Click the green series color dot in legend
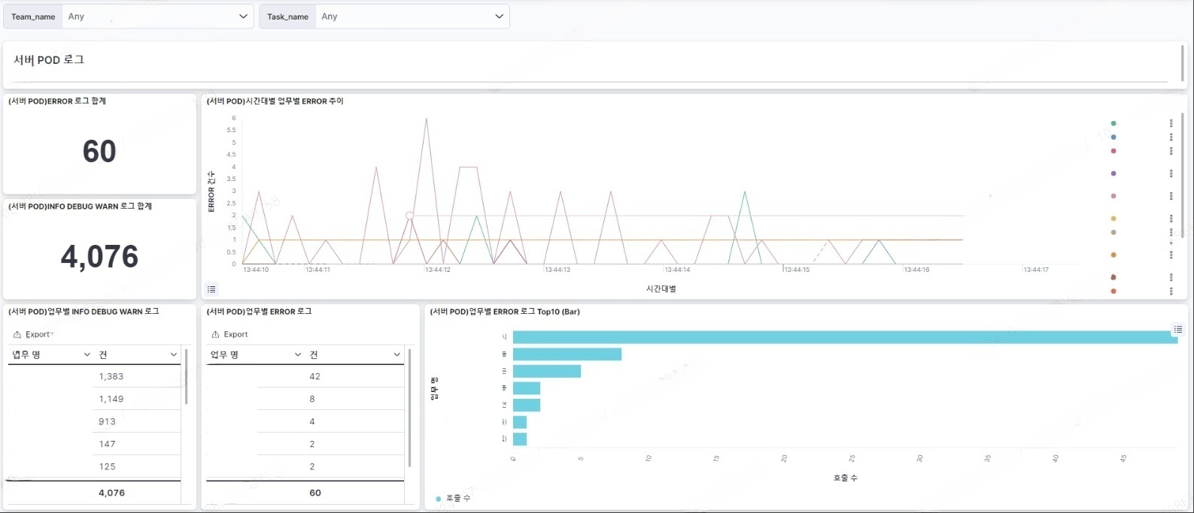1194x513 pixels. pos(1113,123)
